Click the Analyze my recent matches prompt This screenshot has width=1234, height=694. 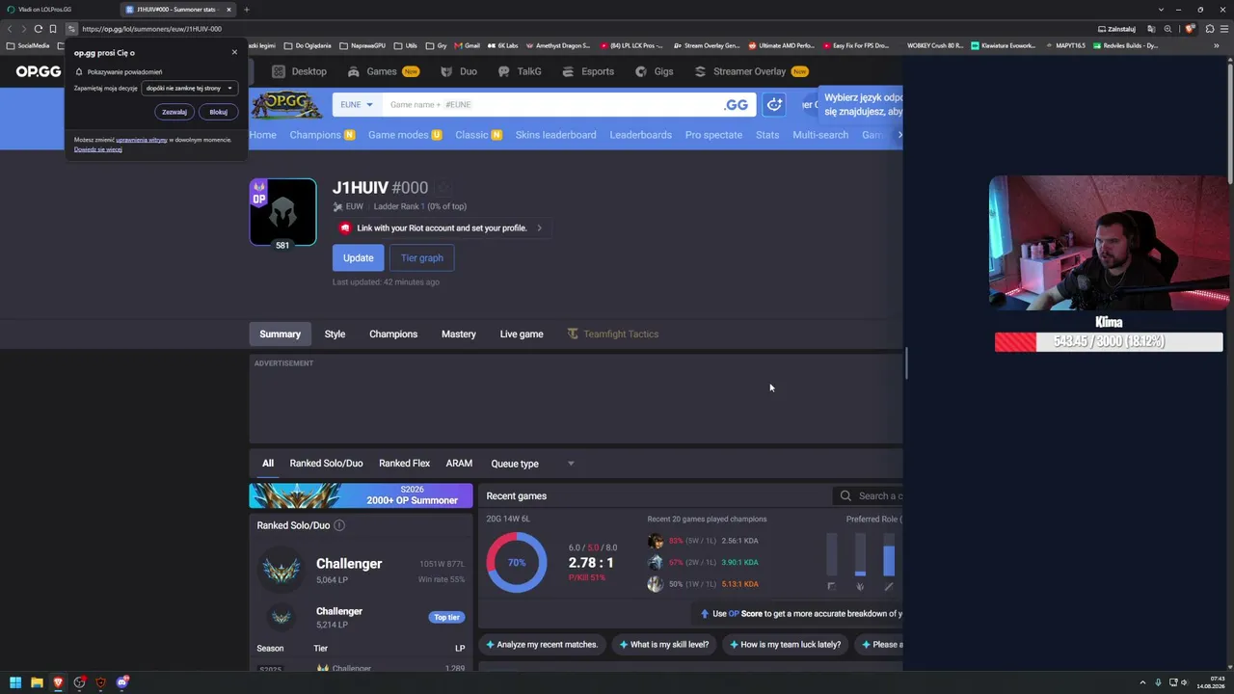[x=542, y=645]
